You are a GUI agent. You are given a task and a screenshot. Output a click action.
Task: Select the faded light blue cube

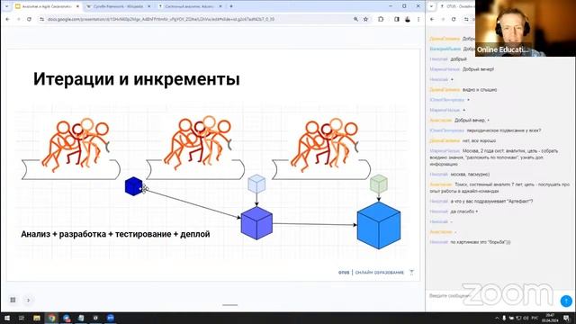tap(256, 184)
